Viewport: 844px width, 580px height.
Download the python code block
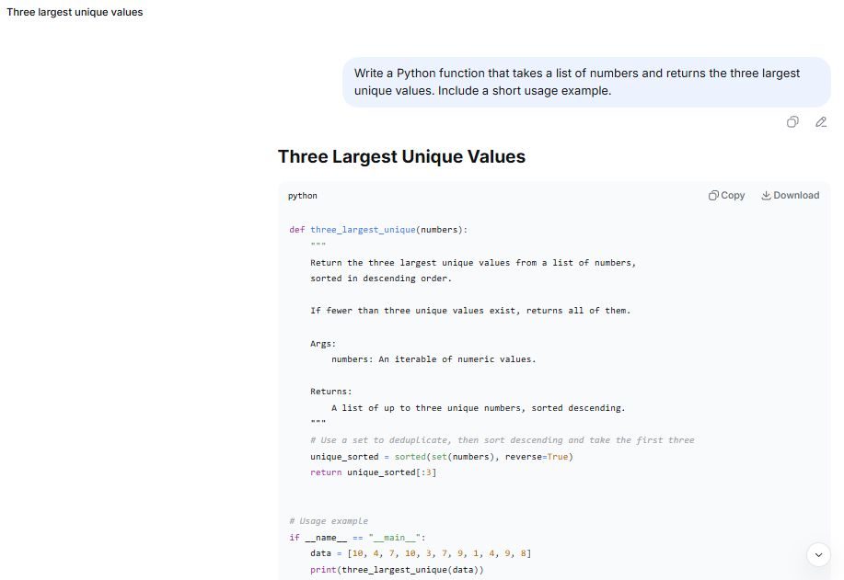(x=791, y=195)
